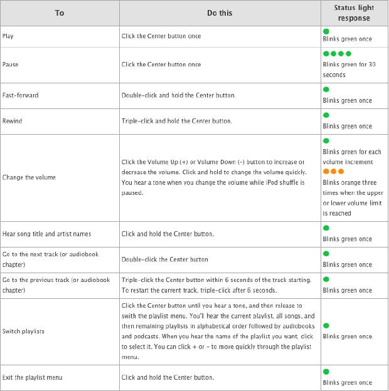Select the 'Change the volume' row label
Screen dimensions: 389x391
(29, 177)
